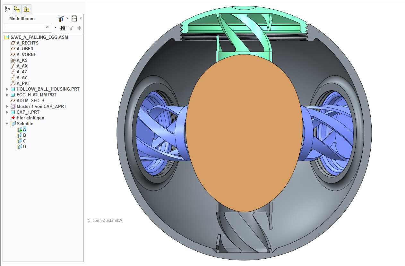The width and height of the screenshot is (405, 266).
Task: Expand the tree settings dropdown arrow
Action: click(67, 19)
